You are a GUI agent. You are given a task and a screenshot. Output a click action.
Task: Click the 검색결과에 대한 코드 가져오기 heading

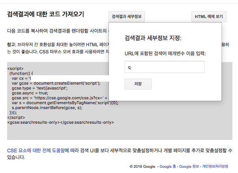tap(45, 14)
